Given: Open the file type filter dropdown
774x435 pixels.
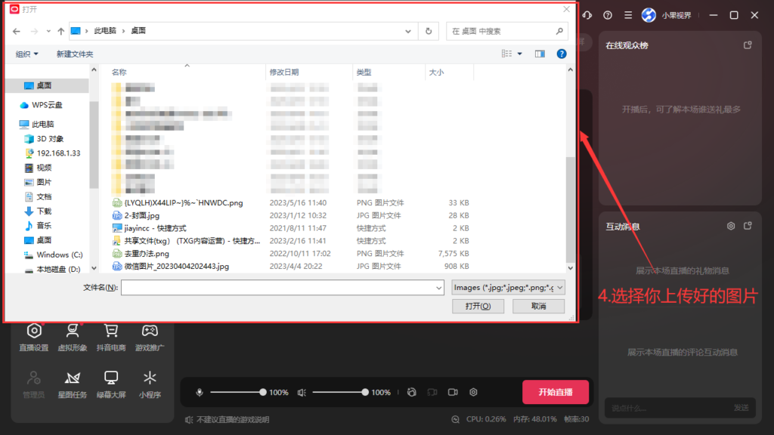Looking at the screenshot, I should 507,288.
